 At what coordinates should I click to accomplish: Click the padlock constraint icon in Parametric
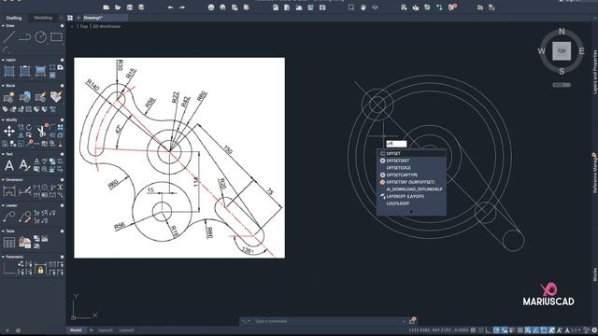pos(40,270)
